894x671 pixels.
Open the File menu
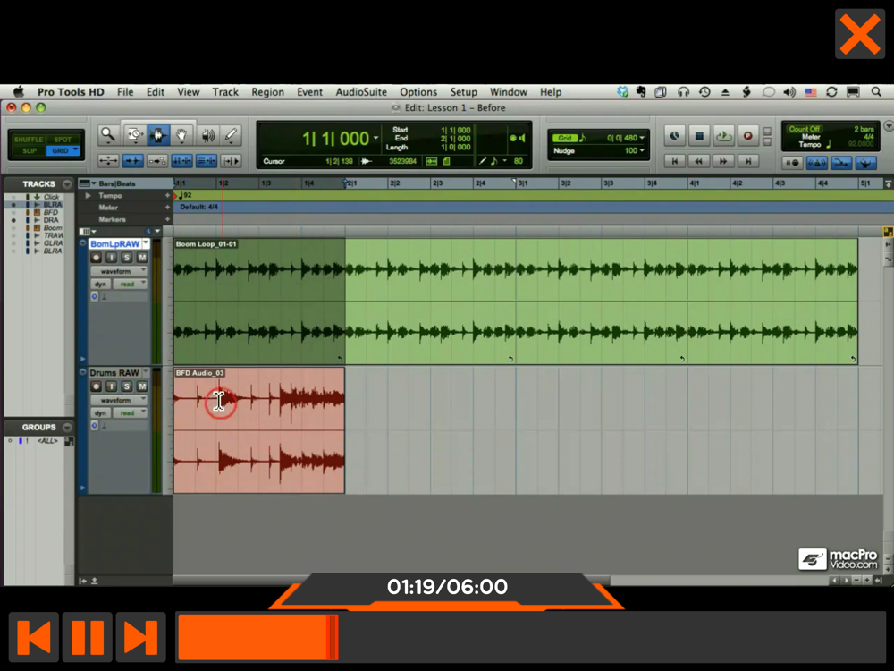pyautogui.click(x=125, y=92)
